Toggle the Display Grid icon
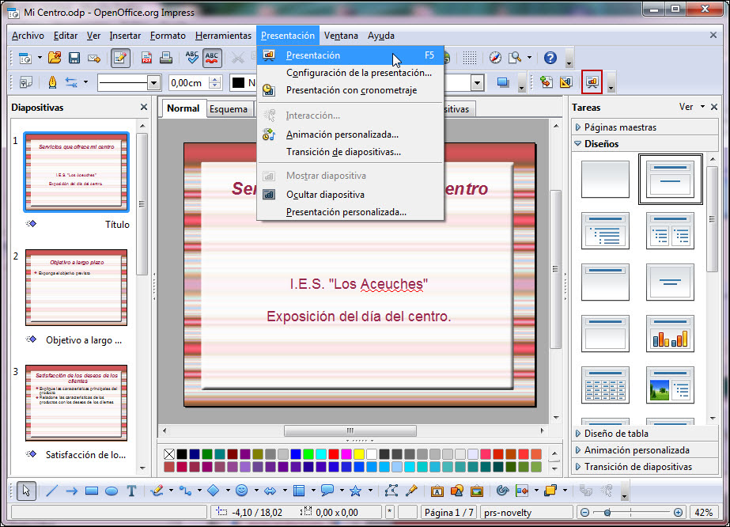The height and width of the screenshot is (527, 730). point(469,59)
